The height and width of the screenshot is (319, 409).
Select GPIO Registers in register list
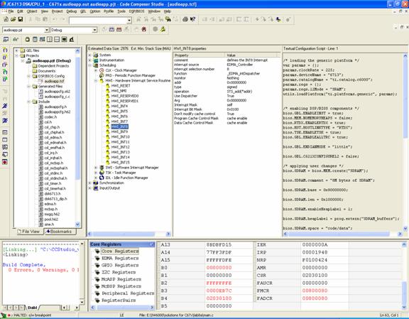pyautogui.click(x=120, y=265)
